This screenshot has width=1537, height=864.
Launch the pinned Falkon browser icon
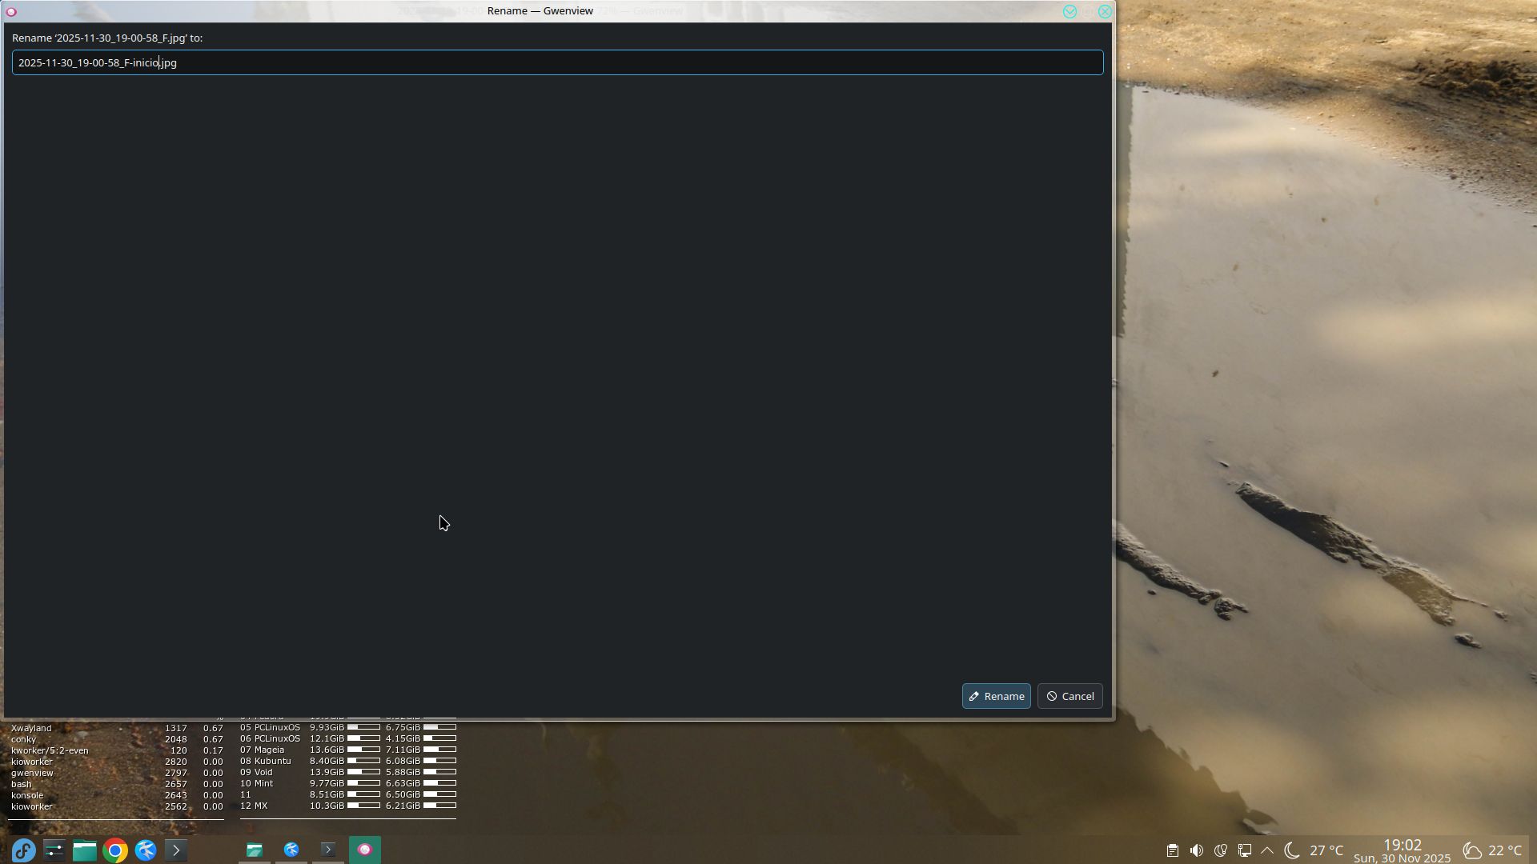(x=146, y=850)
